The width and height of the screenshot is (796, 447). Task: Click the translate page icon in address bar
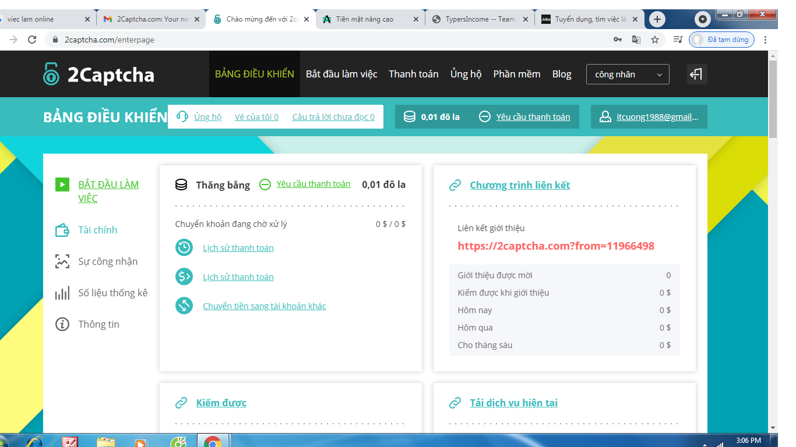[636, 40]
